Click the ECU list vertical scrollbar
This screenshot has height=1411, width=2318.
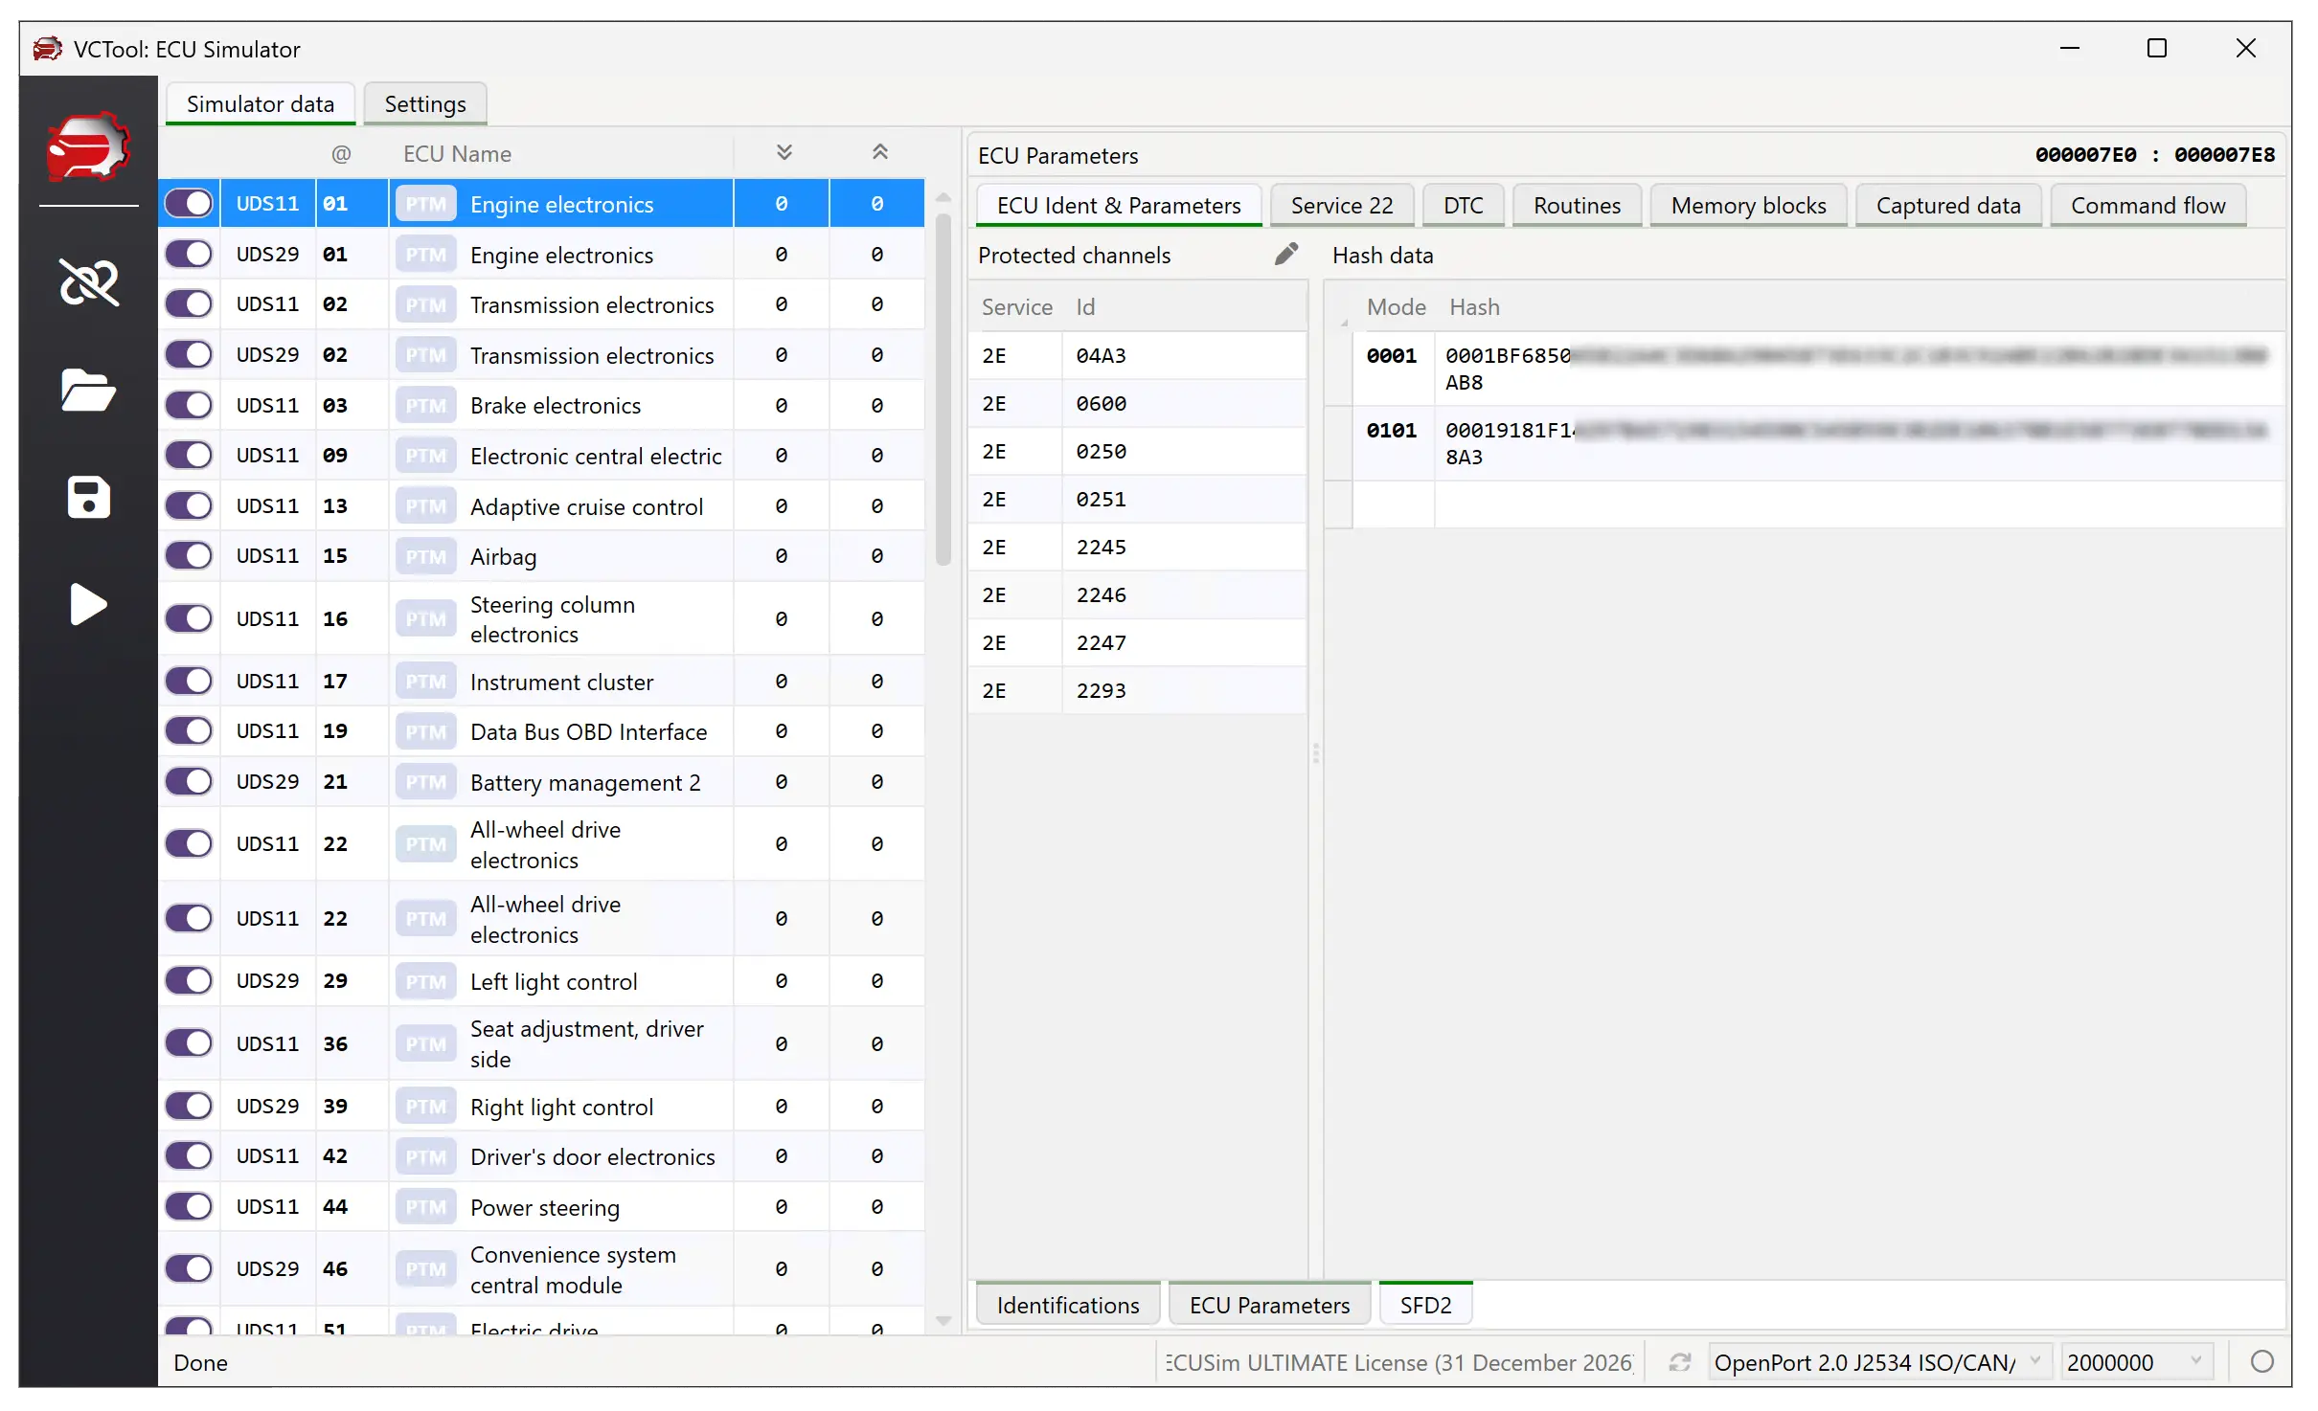943,383
